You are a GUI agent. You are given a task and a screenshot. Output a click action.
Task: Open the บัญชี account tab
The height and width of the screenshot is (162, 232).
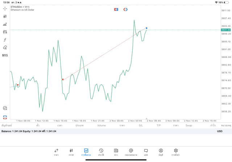point(161,152)
